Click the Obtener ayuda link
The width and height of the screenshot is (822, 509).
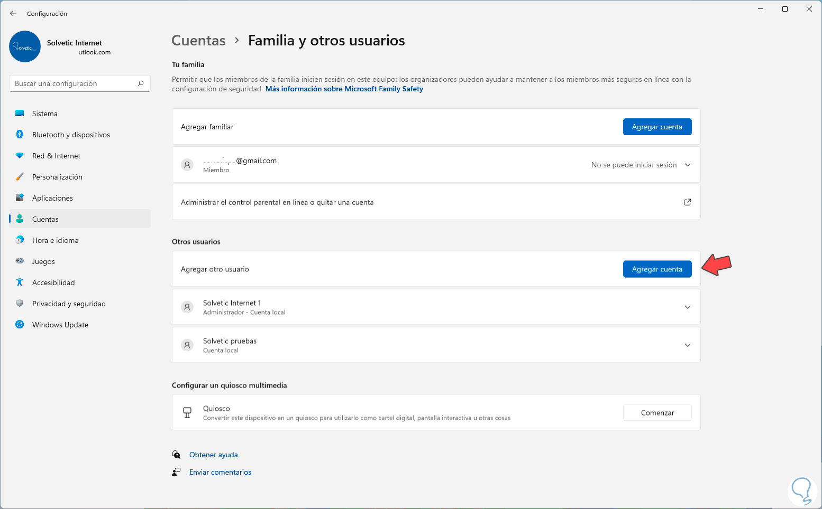[213, 455]
